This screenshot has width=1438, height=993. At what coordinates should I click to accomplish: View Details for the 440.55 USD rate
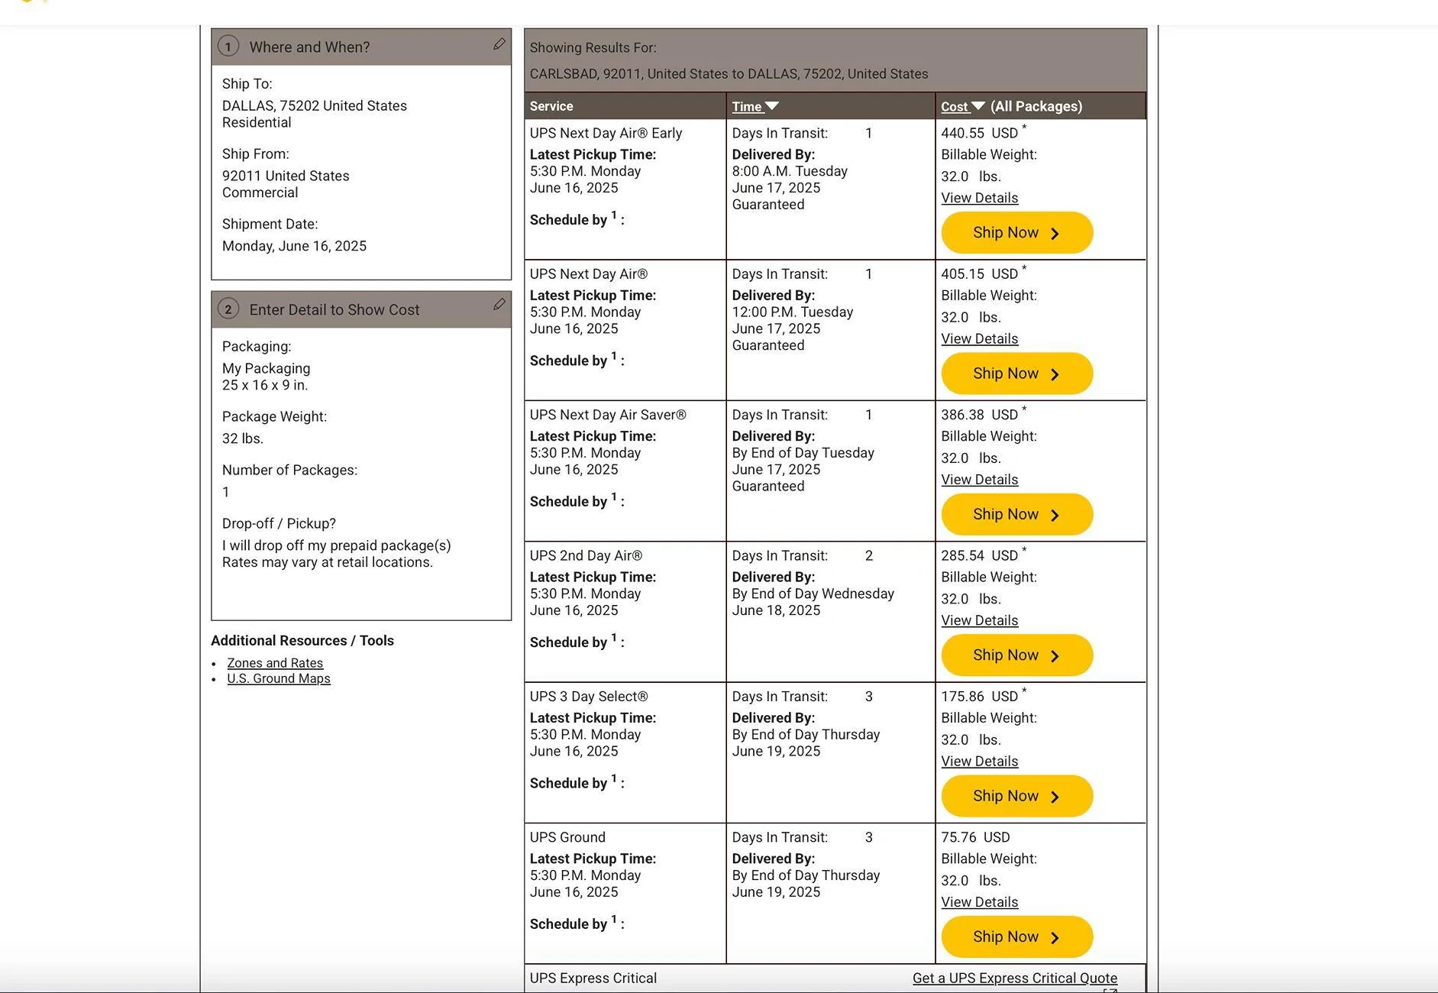point(979,198)
